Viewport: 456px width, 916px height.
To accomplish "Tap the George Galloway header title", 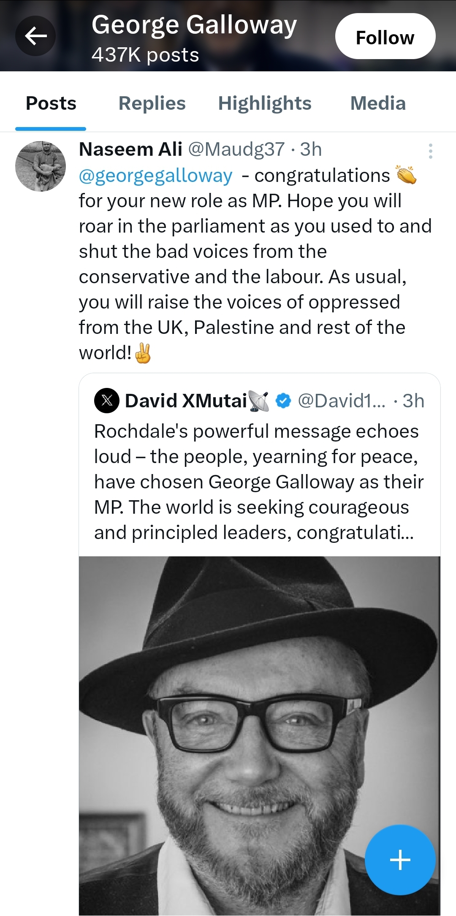I will tap(194, 25).
